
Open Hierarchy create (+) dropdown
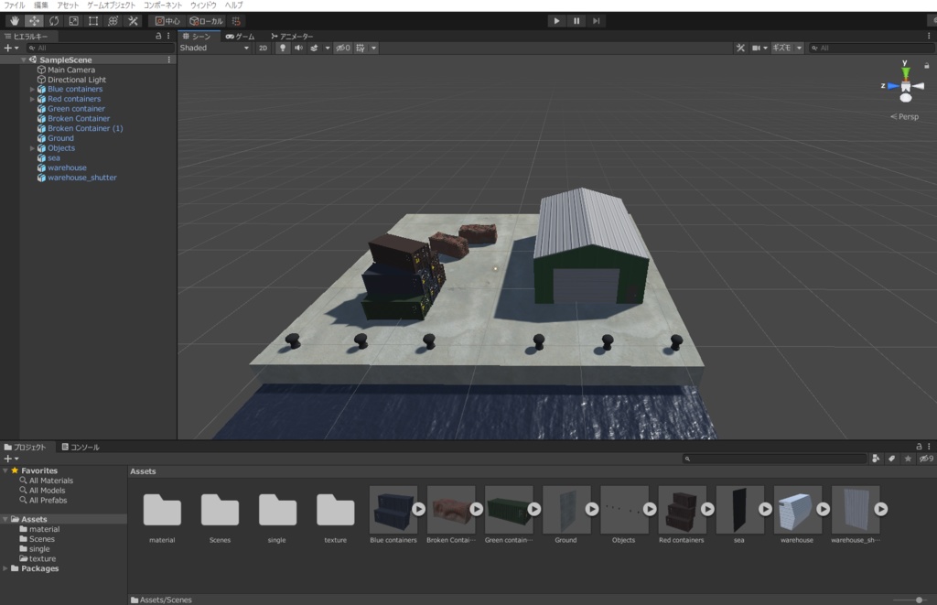(11, 48)
